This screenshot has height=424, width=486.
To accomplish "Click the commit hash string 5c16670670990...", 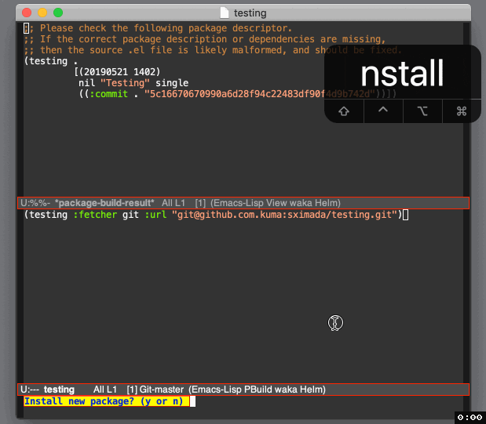I will [x=260, y=94].
